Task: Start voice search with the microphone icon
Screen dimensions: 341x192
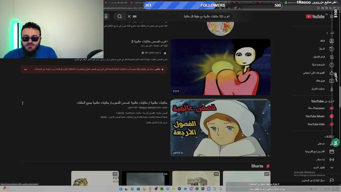Action: pos(106,17)
